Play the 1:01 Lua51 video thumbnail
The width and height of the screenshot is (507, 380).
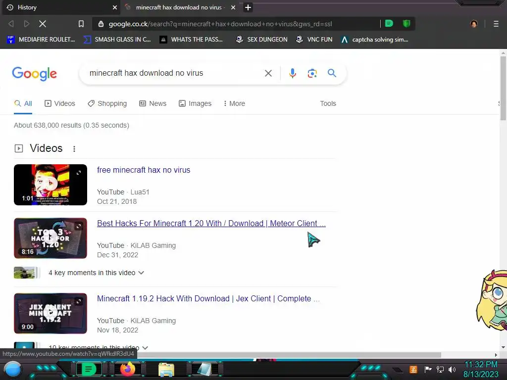(51, 185)
